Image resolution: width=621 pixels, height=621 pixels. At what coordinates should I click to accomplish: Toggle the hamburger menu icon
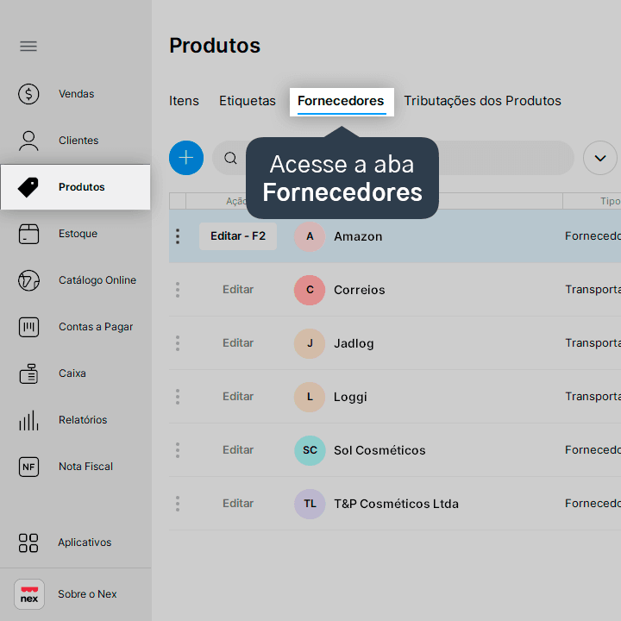tap(28, 47)
